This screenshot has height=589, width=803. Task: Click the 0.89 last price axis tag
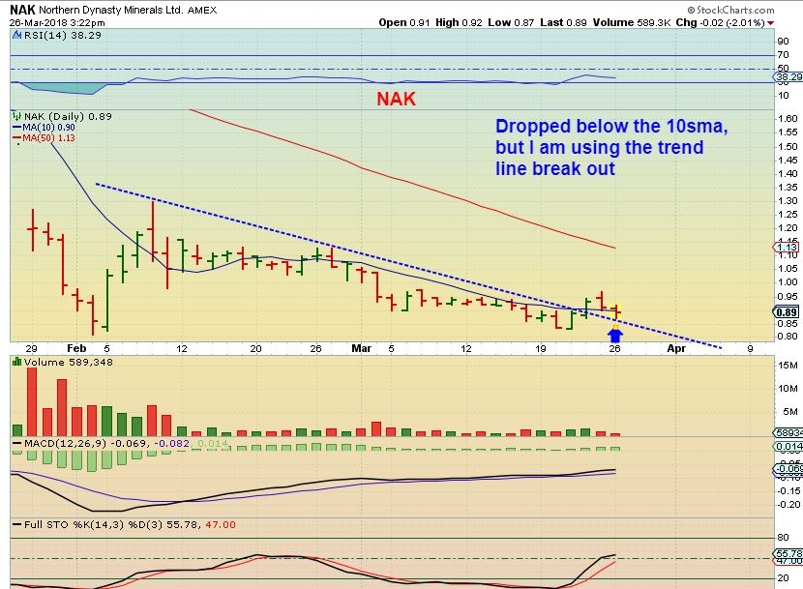[788, 311]
